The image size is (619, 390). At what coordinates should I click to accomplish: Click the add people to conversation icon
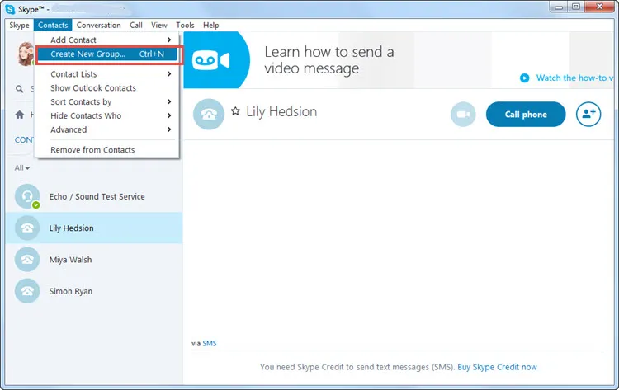[588, 115]
